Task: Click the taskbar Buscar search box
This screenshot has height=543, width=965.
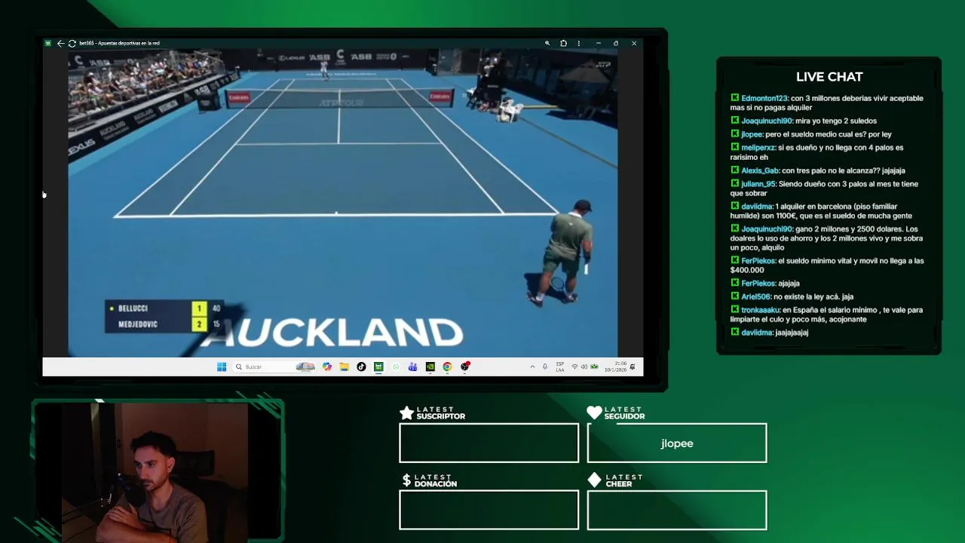Action: 275,367
